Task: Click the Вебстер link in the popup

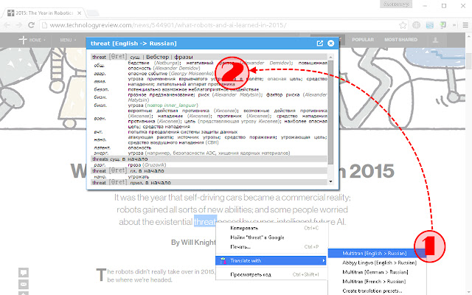Action: 157,57
